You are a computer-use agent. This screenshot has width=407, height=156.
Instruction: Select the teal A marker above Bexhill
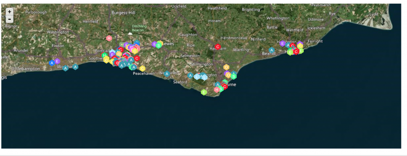click(x=271, y=50)
